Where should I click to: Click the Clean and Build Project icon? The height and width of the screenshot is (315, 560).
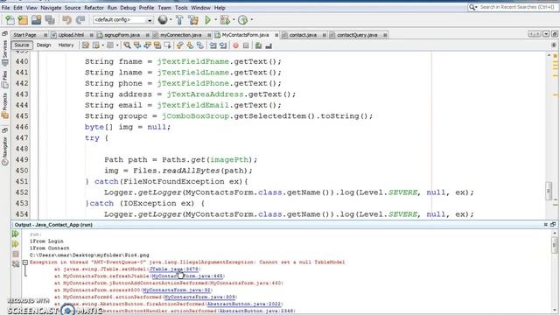point(193,20)
